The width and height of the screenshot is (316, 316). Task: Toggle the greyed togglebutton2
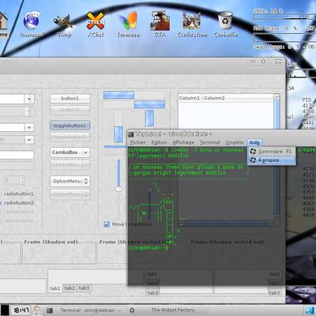point(70,137)
